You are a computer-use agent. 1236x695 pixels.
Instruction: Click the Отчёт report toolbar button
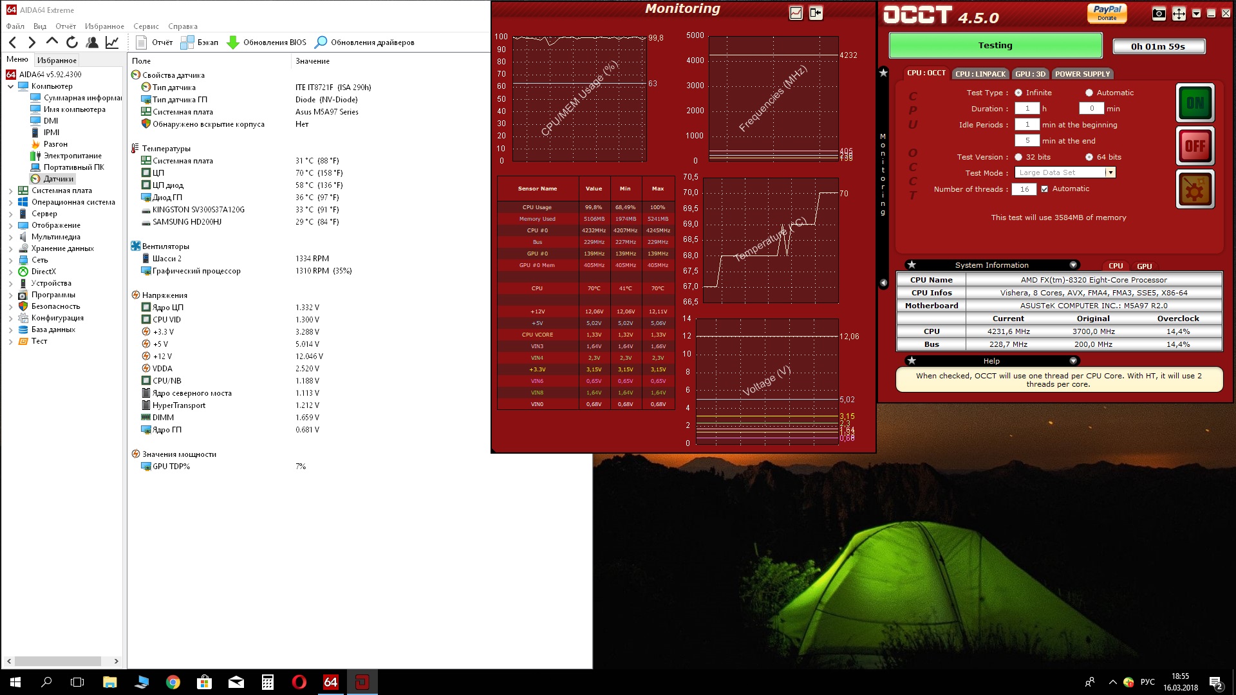(154, 42)
